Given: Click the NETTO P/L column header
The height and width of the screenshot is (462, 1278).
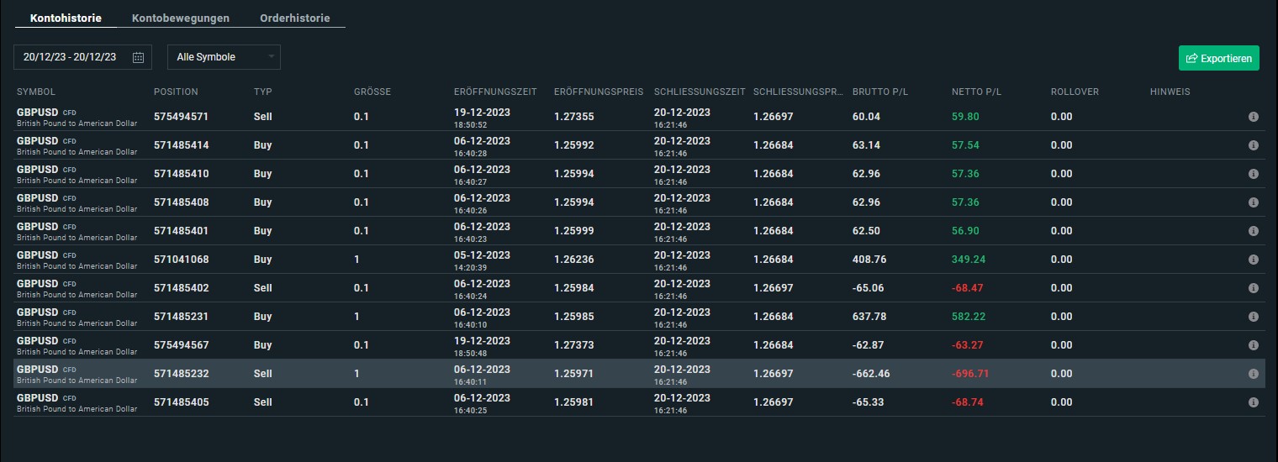Looking at the screenshot, I should [x=976, y=92].
